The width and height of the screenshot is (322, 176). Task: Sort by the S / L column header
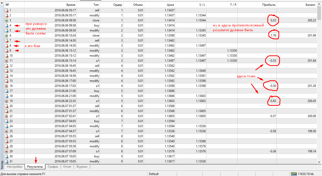(x=191, y=5)
